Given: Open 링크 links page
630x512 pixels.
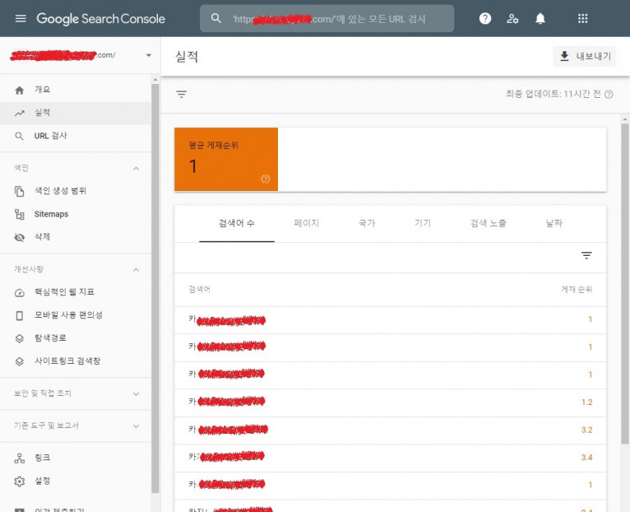Looking at the screenshot, I should pyautogui.click(x=76, y=458).
